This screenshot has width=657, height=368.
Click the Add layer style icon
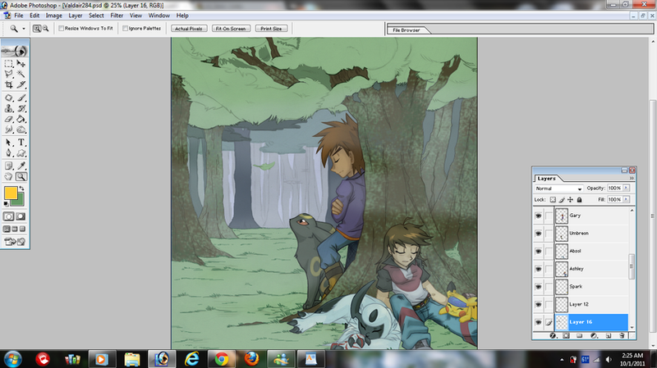pos(553,335)
